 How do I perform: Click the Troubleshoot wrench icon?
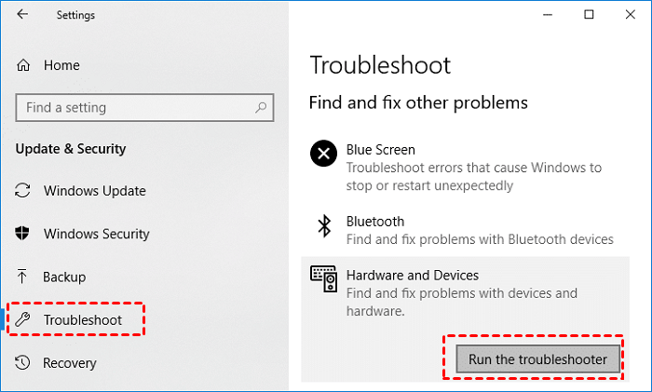click(24, 319)
